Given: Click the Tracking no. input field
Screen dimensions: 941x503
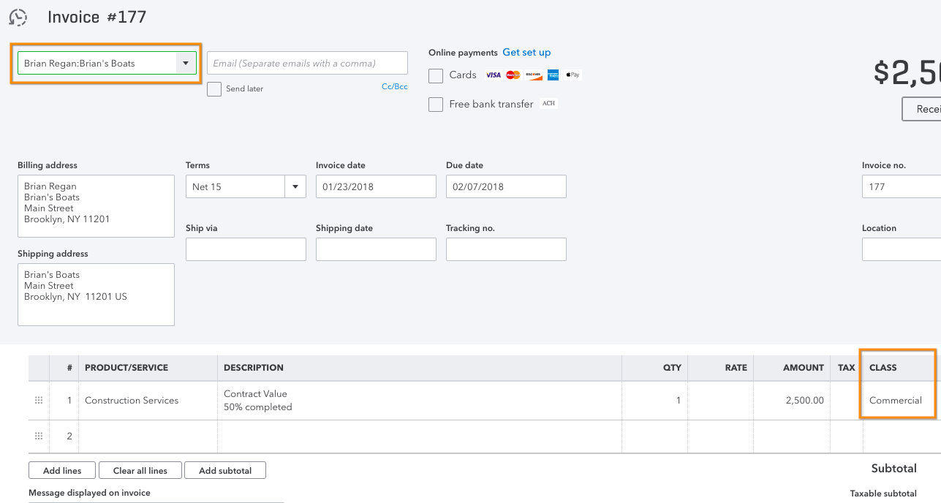Looking at the screenshot, I should (x=506, y=249).
